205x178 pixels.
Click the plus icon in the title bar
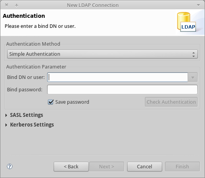[17, 5]
